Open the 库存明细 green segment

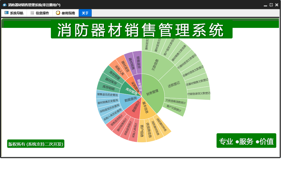(109, 88)
